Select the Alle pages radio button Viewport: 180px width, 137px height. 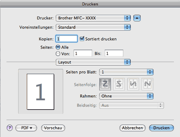point(58,47)
